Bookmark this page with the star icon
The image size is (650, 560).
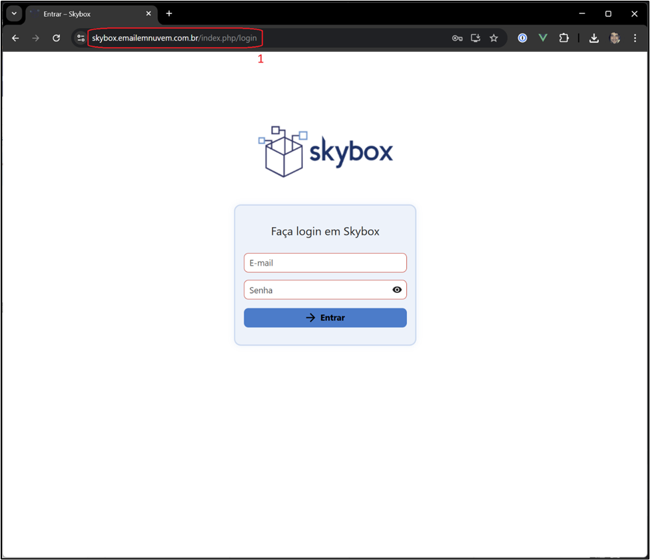point(493,39)
